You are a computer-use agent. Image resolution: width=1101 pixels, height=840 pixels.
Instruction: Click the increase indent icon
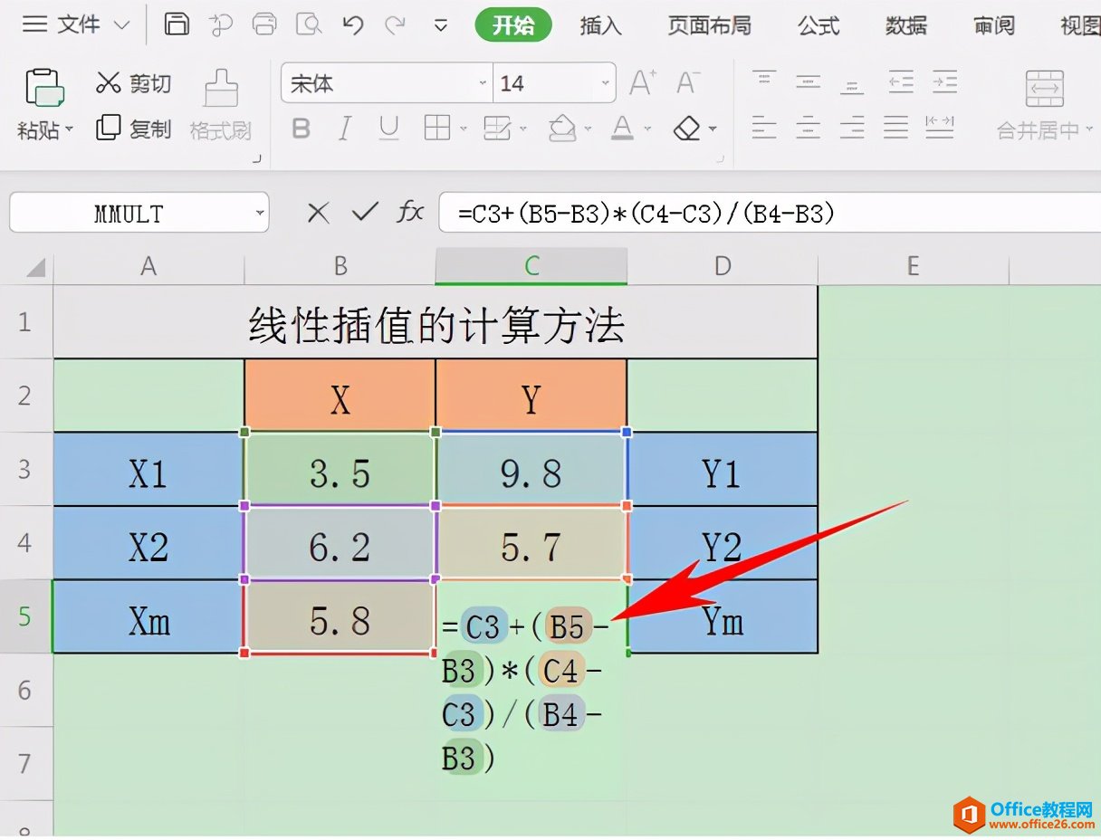coord(945,81)
